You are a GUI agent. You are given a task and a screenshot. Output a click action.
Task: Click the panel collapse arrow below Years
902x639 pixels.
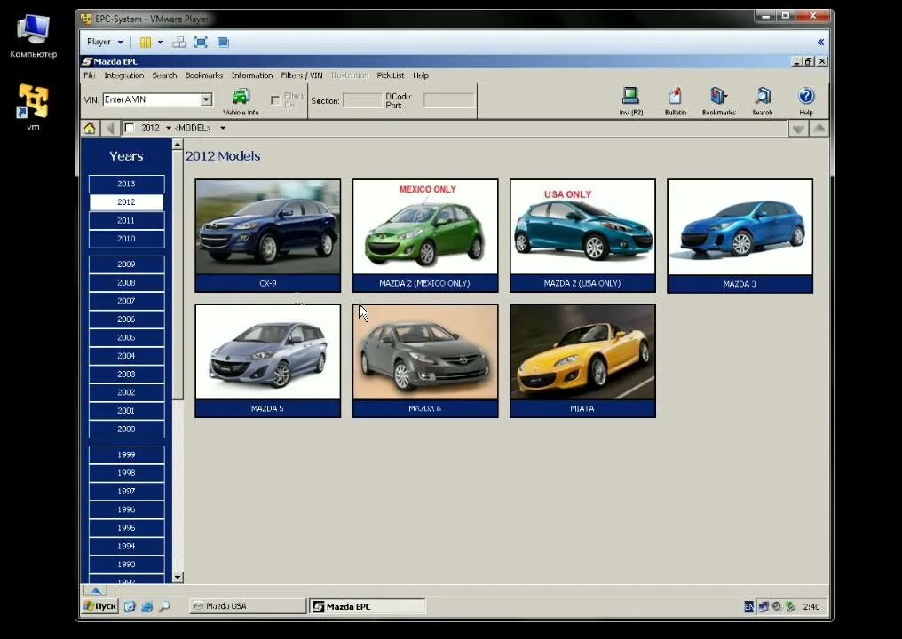(96, 590)
